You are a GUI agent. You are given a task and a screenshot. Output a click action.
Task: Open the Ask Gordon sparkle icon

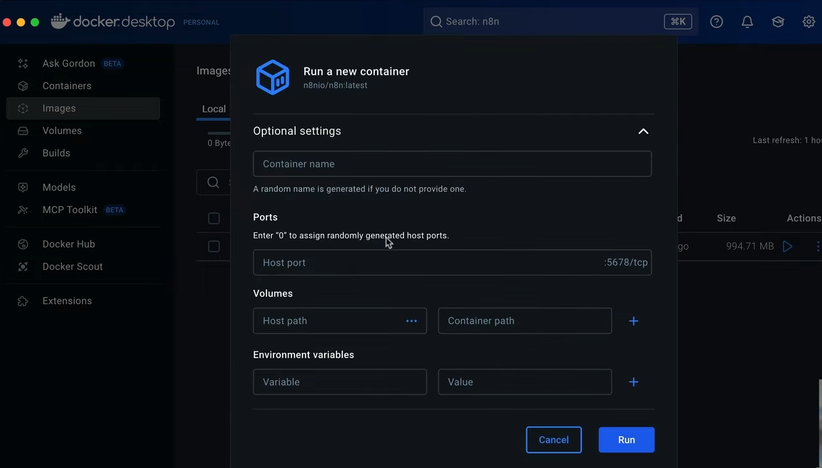coord(23,64)
